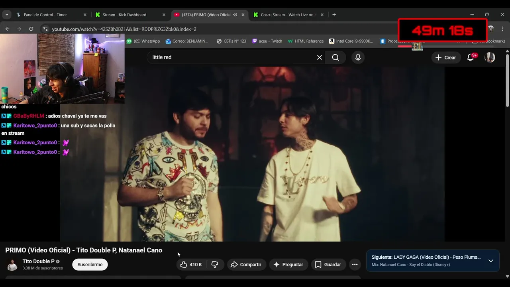Click the music video player
510x287 pixels.
(x=252, y=154)
